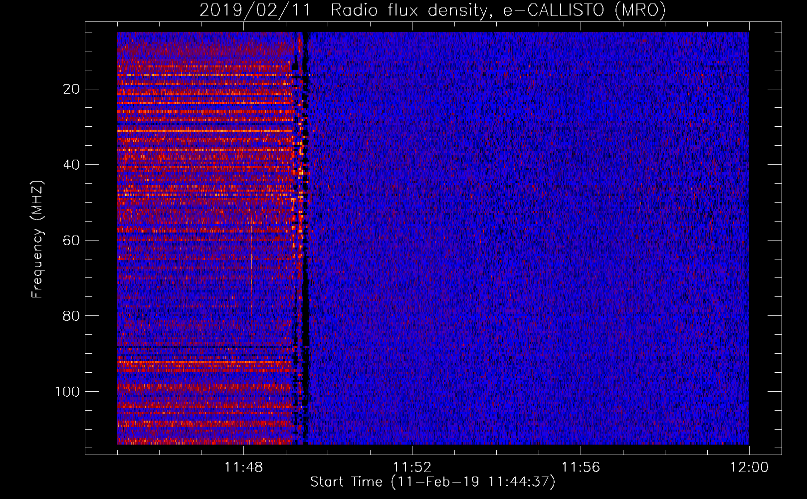Click the 'Start Time (11-Feb-19 11:44:37)' x-axis label

coord(432,482)
